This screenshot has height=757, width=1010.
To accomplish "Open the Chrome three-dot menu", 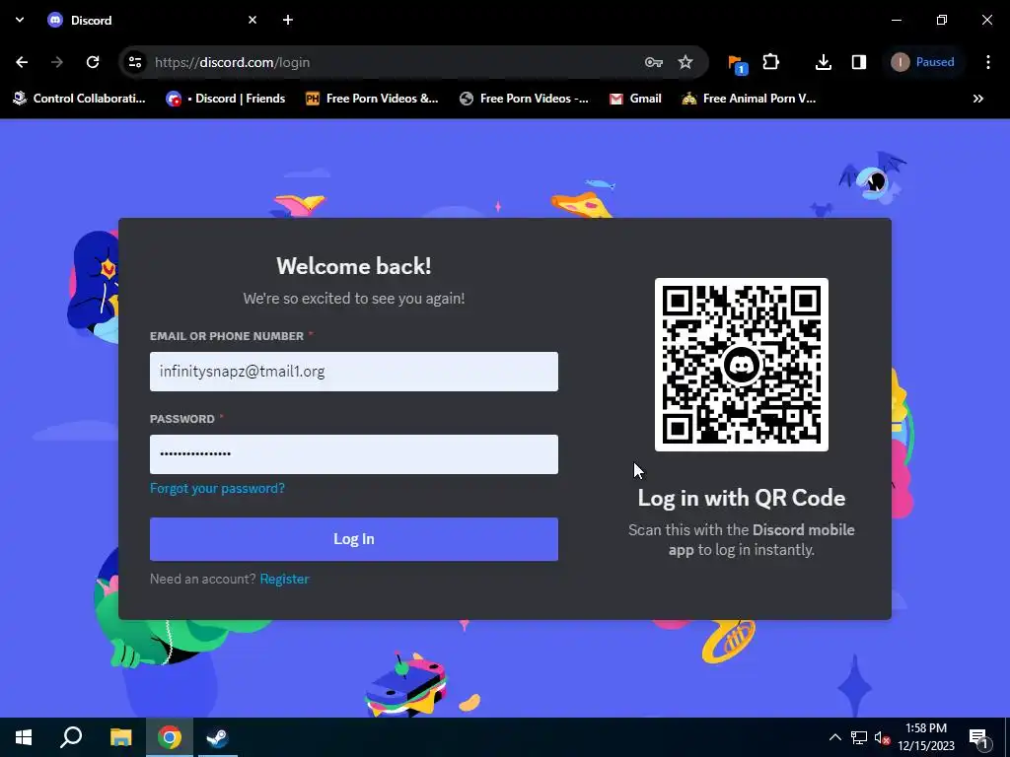I will [988, 62].
